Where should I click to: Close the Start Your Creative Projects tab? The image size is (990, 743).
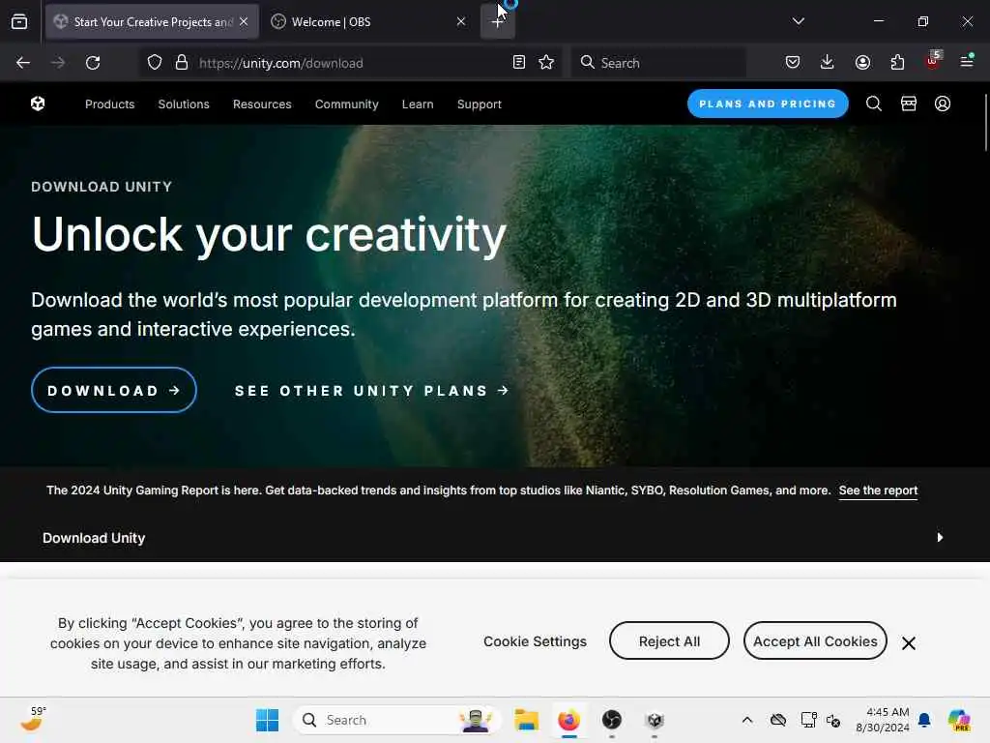tap(244, 21)
